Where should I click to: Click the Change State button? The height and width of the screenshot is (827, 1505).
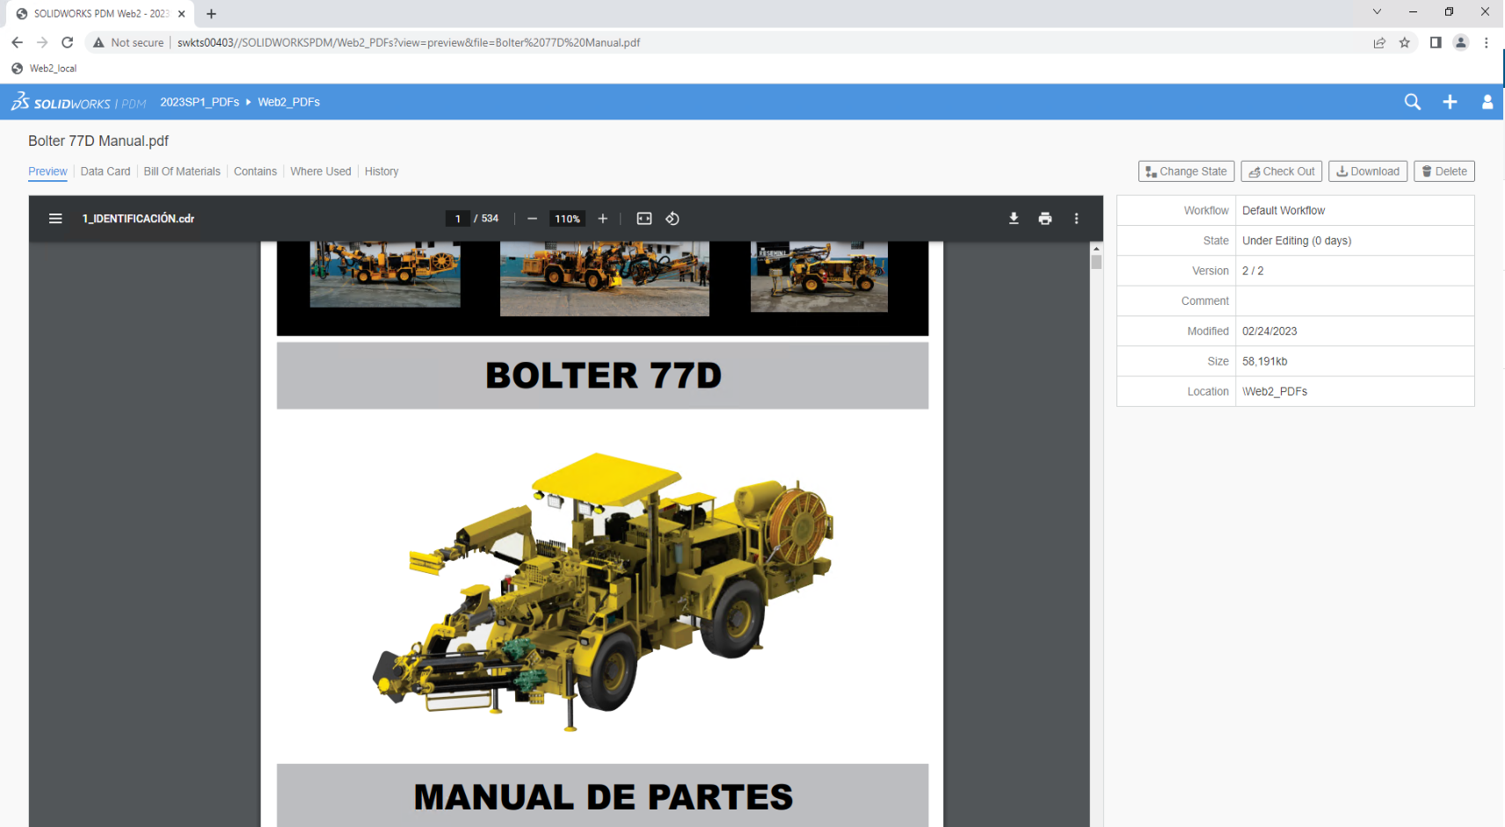point(1186,170)
